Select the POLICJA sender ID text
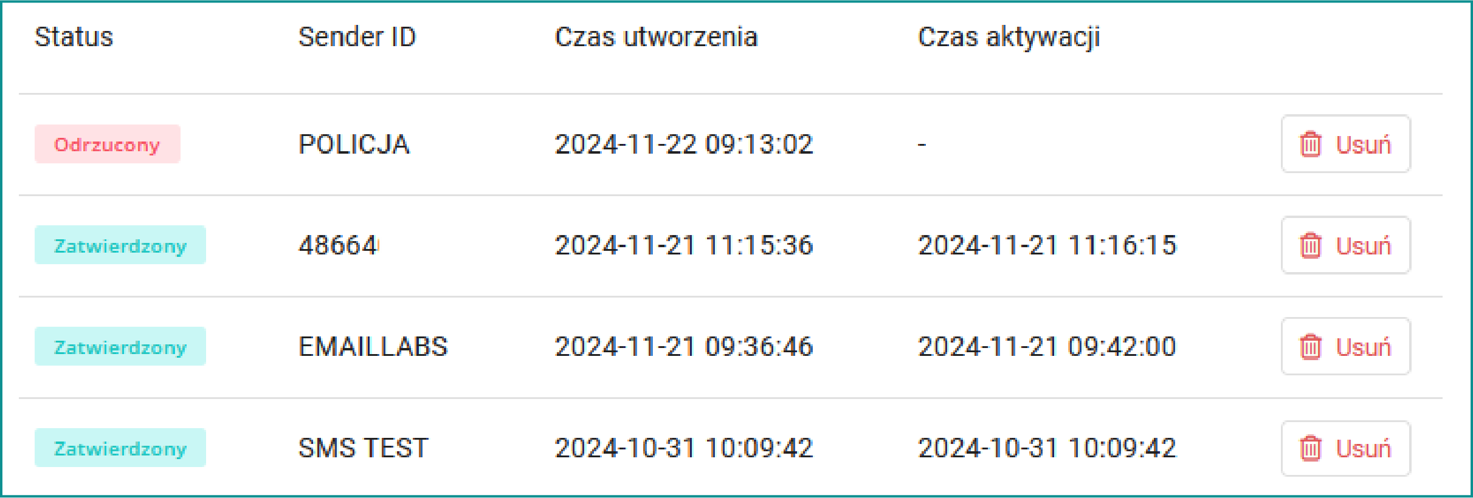Image resolution: width=1473 pixels, height=498 pixels. 354,145
